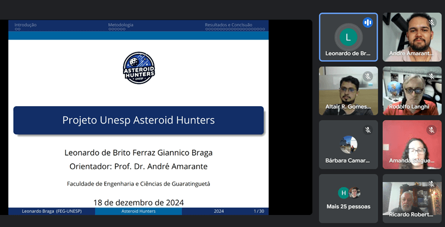445x227 pixels.
Task: Click 2024 in the slide footer
Action: [x=219, y=211]
